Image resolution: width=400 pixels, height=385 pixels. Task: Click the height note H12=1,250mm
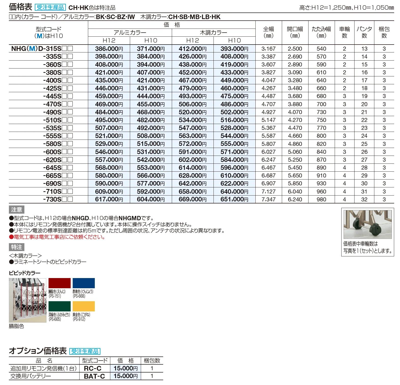tap(326, 8)
